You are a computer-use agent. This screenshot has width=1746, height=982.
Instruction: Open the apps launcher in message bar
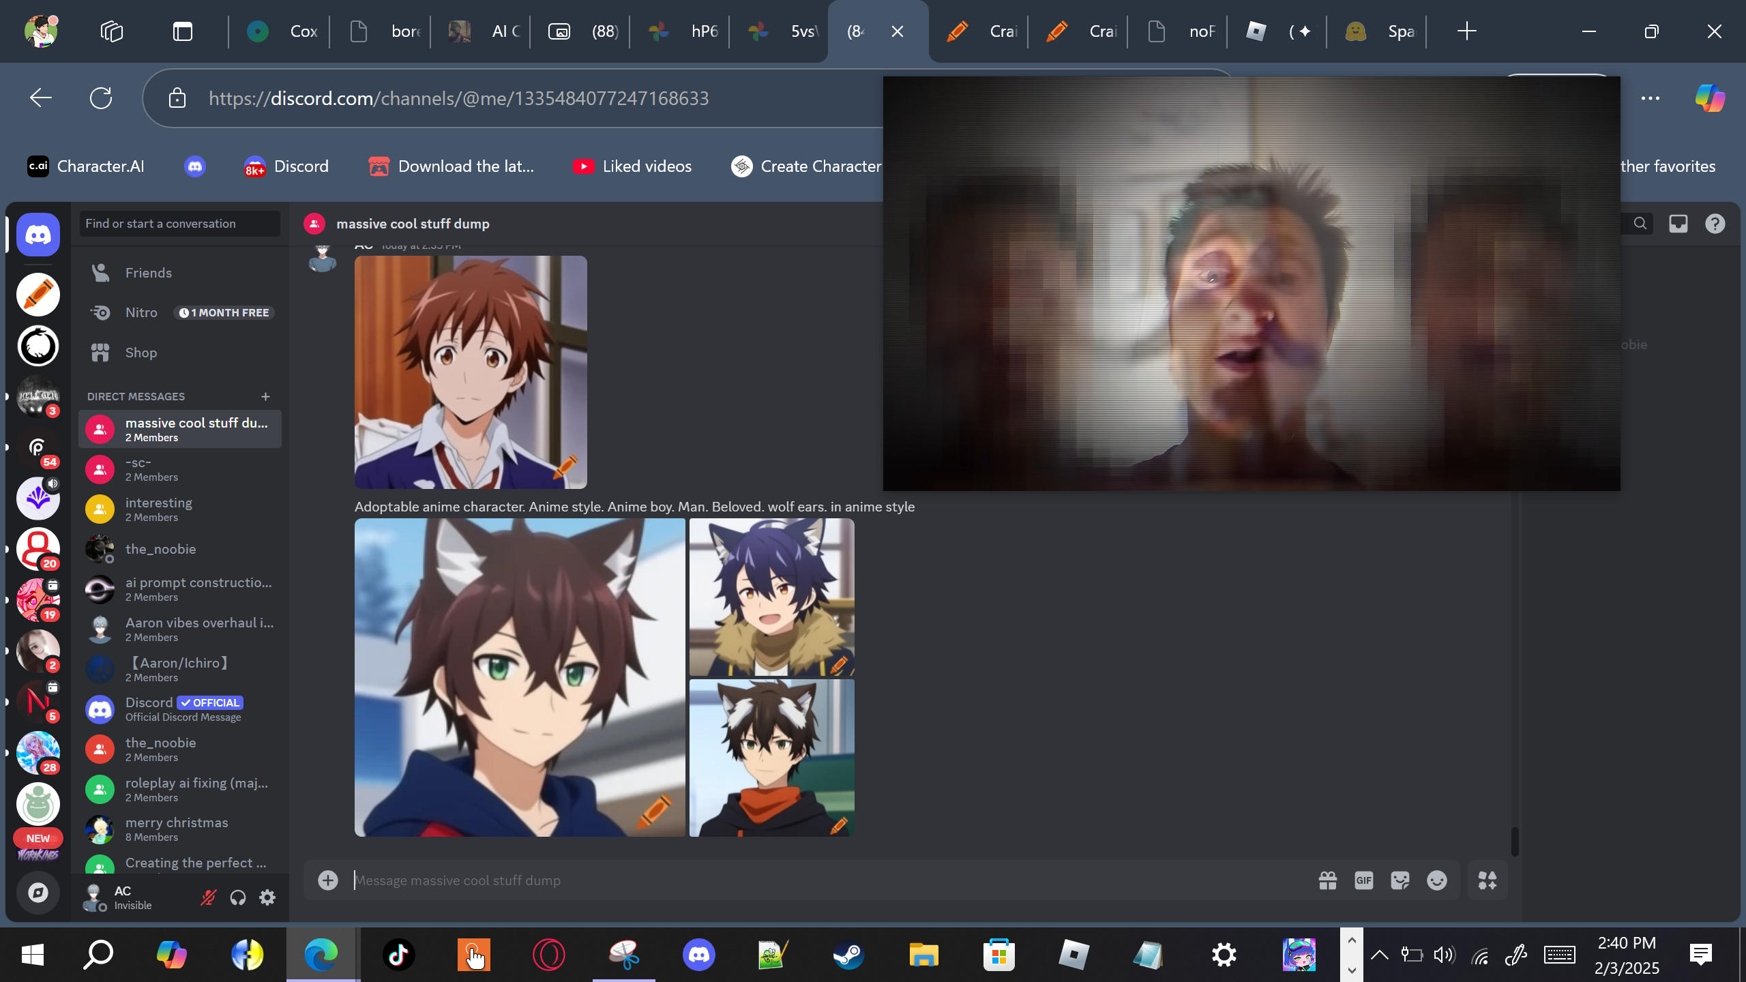point(1488,880)
